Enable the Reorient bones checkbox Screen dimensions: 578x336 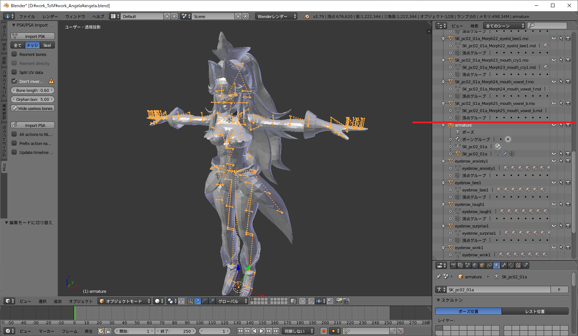coord(14,54)
